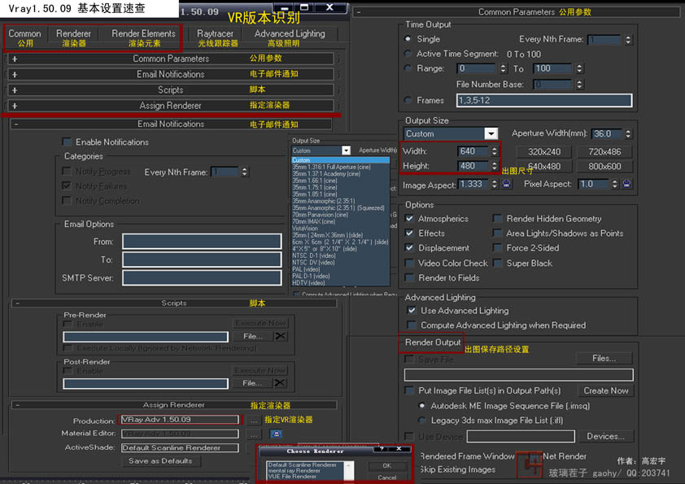This screenshot has height=484, width=685.
Task: Enable Video Color Check
Action: tap(409, 263)
